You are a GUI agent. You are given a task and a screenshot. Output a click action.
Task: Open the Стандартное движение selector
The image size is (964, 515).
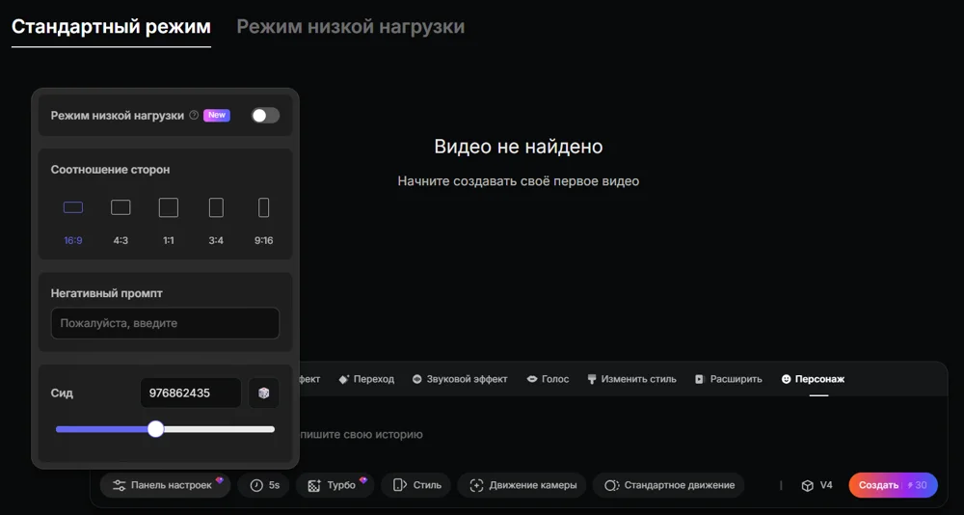[668, 485]
